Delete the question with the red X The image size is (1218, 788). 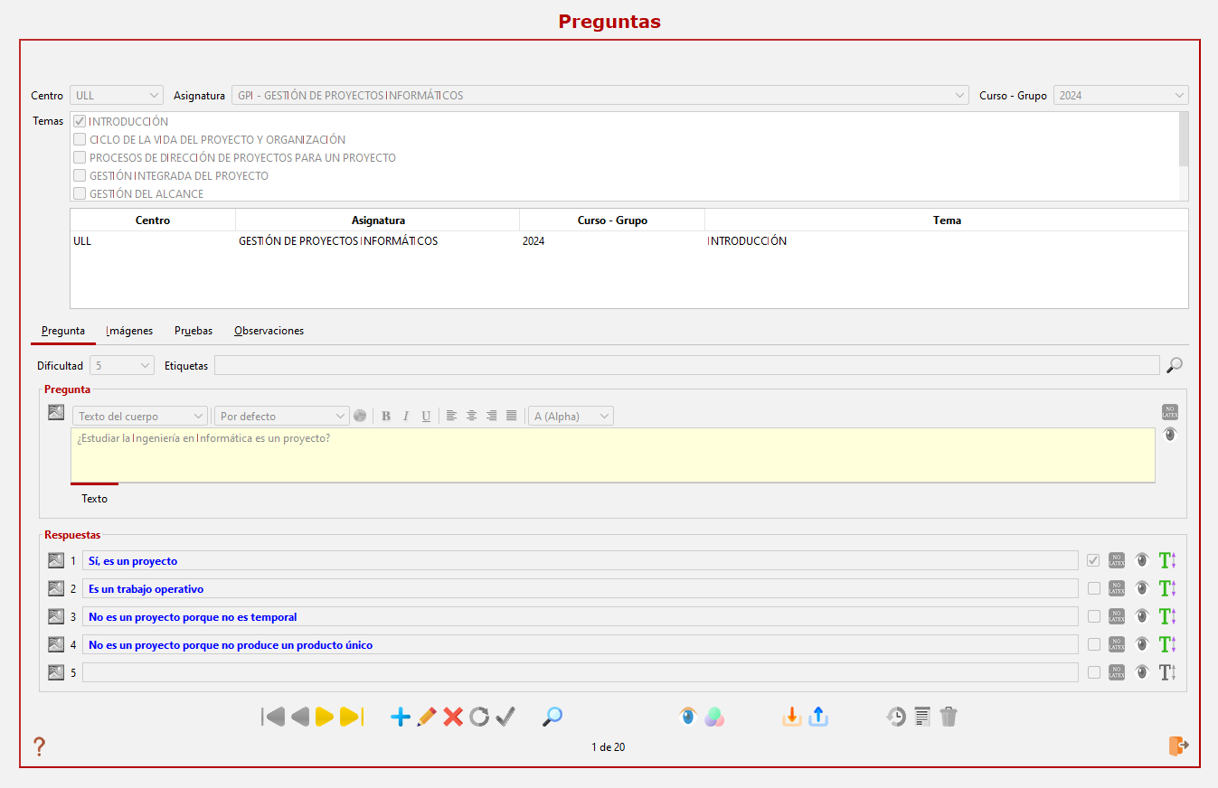point(453,717)
